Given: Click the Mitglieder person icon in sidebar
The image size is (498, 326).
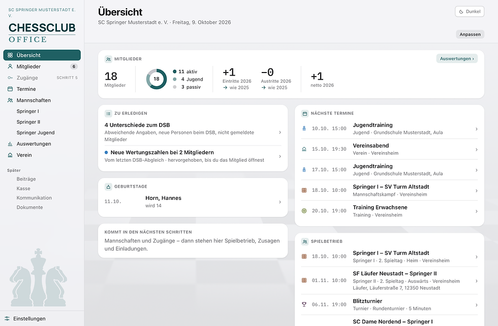Looking at the screenshot, I should click(10, 66).
